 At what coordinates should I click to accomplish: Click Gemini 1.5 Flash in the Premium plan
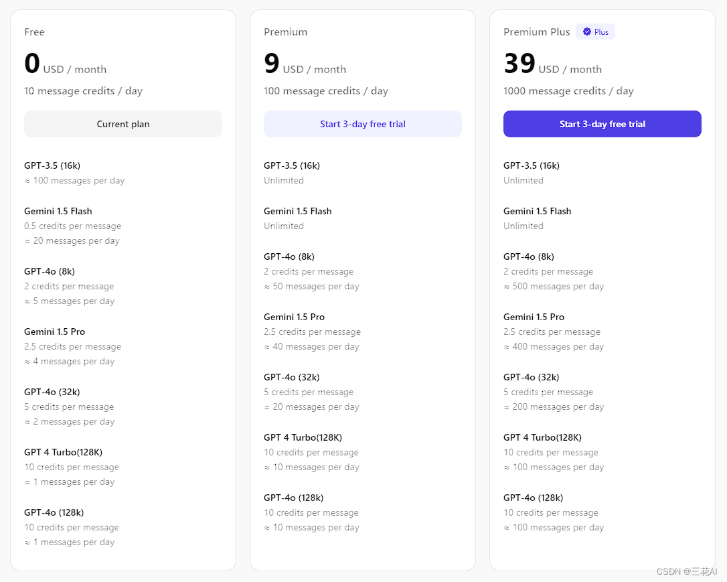[x=298, y=211]
